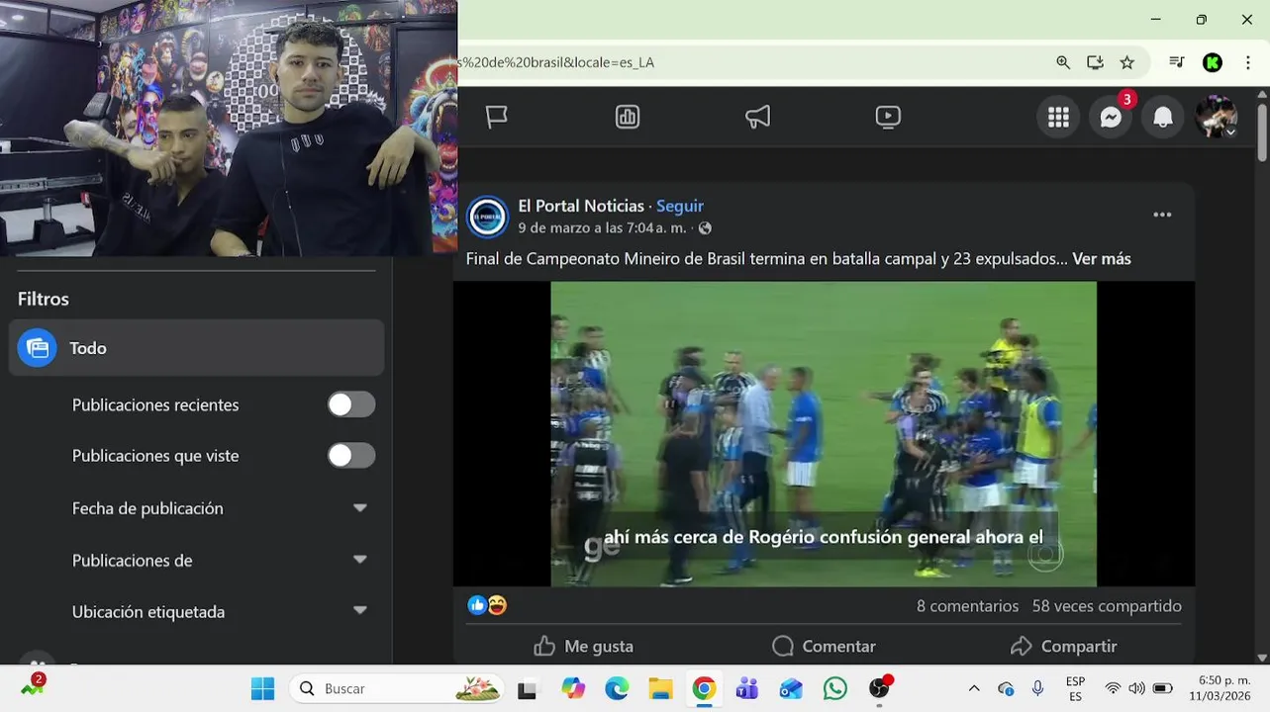Expand Fecha de publicación dropdown
The width and height of the screenshot is (1270, 712).
pos(360,508)
